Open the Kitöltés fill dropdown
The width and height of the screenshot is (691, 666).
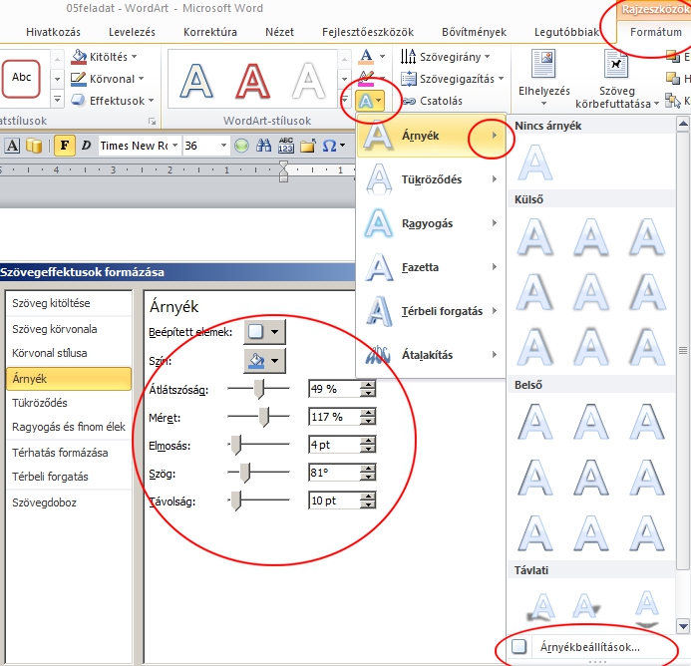pos(110,57)
